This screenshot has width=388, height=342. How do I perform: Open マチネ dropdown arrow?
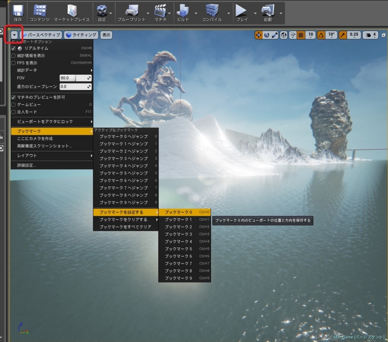[x=169, y=13]
